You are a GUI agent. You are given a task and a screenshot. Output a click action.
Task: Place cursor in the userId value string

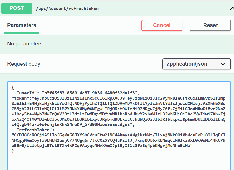(x=90, y=93)
